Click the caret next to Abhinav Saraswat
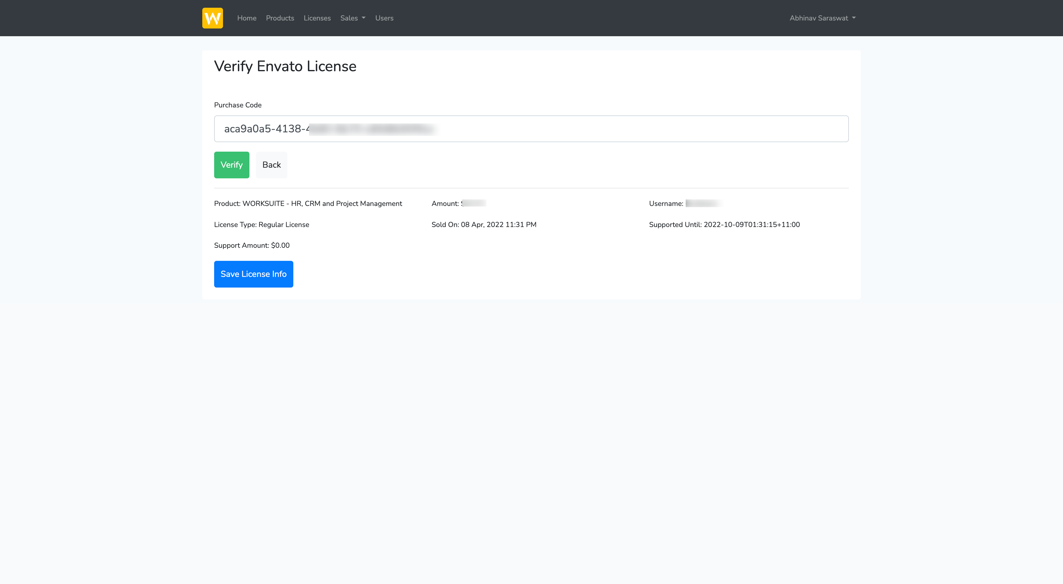Screen dimensions: 1063x584 (854, 18)
